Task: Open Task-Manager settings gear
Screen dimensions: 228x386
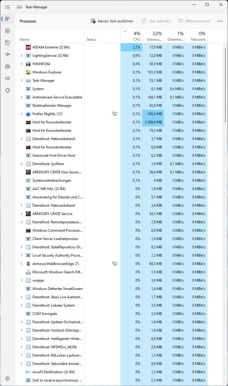Action: (x=7, y=379)
